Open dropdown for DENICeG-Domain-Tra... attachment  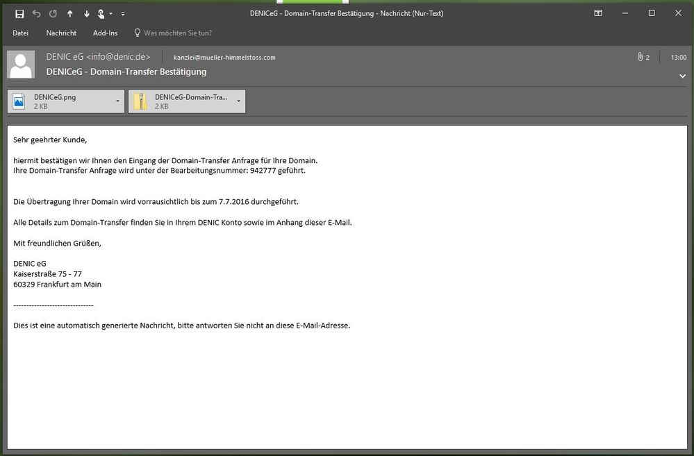(x=238, y=101)
